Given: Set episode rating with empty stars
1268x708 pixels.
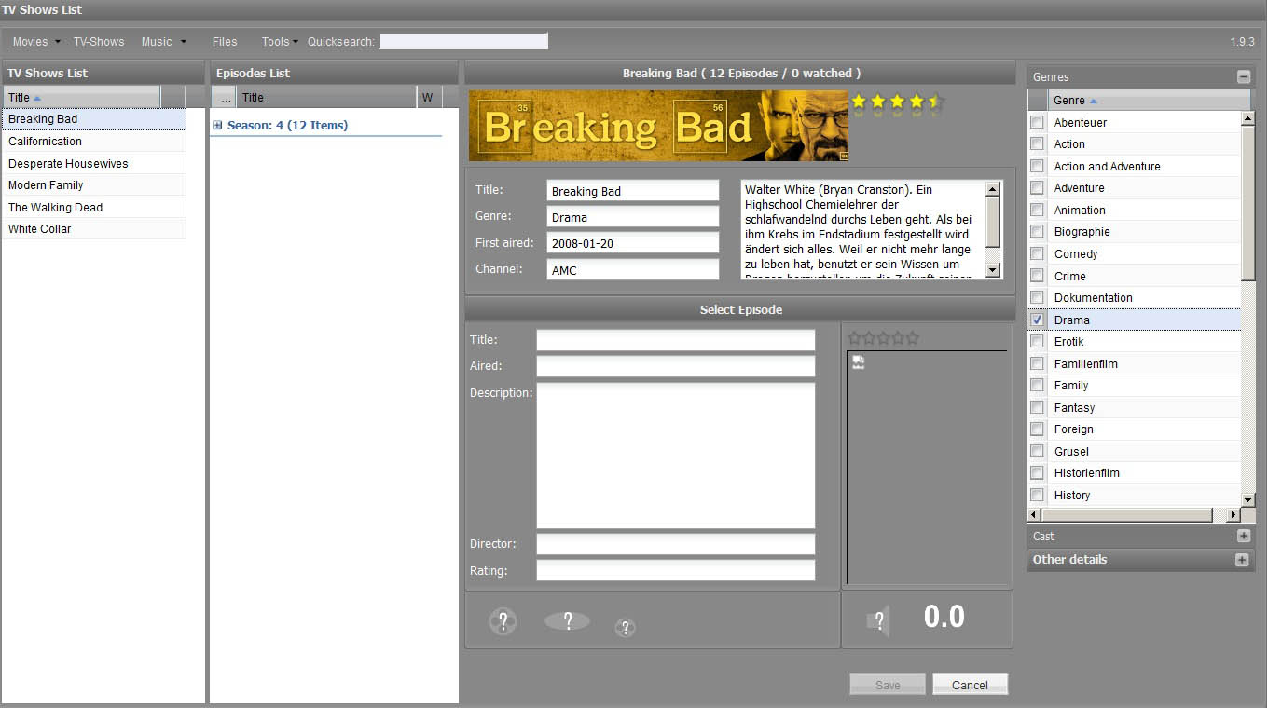Looking at the screenshot, I should (883, 337).
